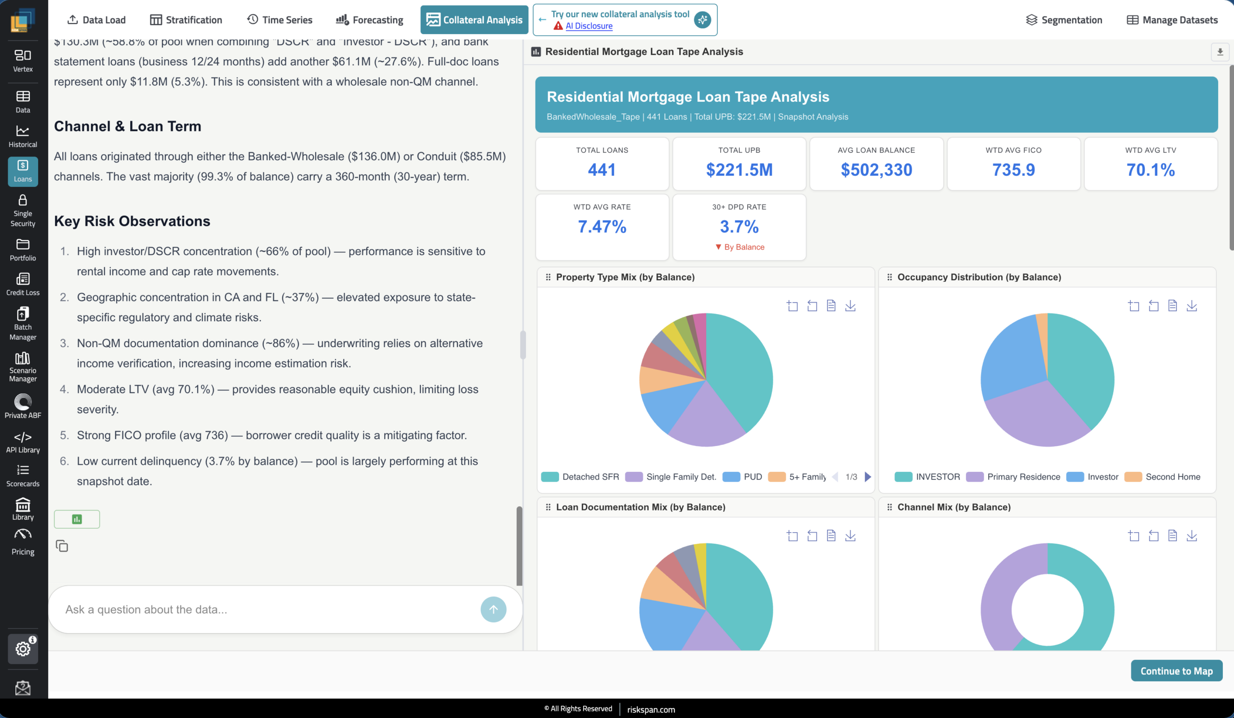Screen dimensions: 1234x718
Task: Submit question with the arrow send button
Action: [x=493, y=610]
